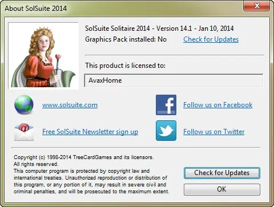The width and height of the screenshot is (274, 207).
Task: Confirm the dialog with OK button
Action: 222,189
